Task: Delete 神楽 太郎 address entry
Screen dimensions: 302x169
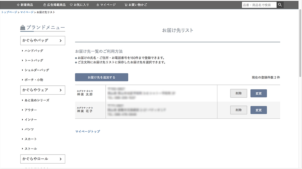Action: point(239,94)
